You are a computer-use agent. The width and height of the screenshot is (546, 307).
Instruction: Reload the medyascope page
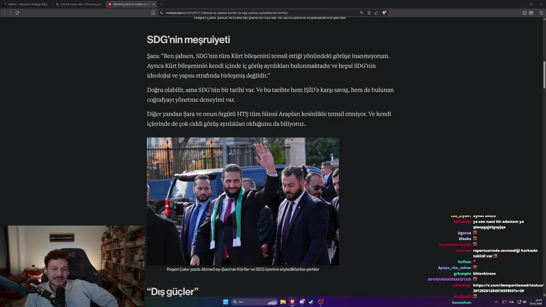point(17,13)
